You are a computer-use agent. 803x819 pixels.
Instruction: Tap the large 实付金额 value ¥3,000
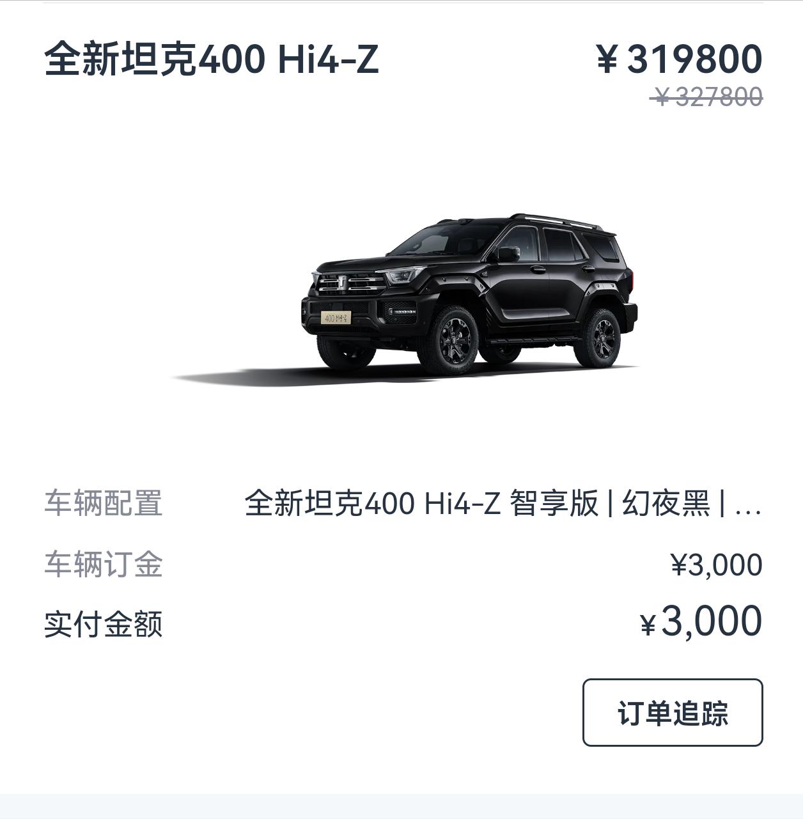click(701, 621)
